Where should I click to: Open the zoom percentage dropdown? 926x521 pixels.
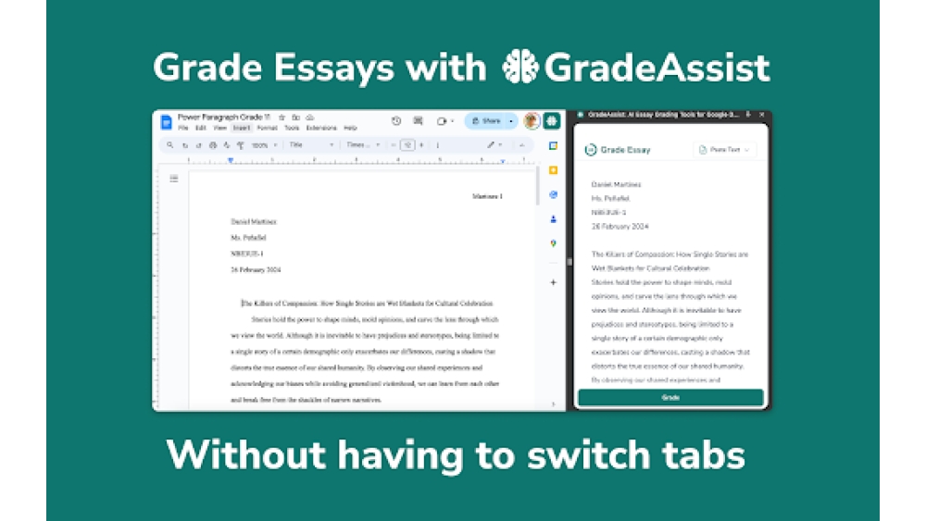coord(264,145)
